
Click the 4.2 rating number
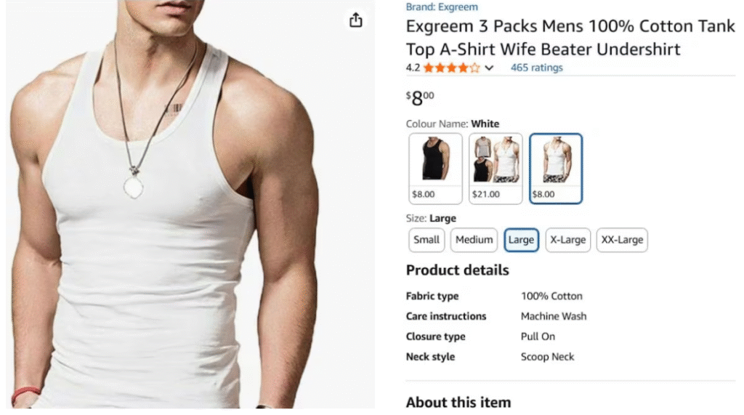tap(413, 68)
